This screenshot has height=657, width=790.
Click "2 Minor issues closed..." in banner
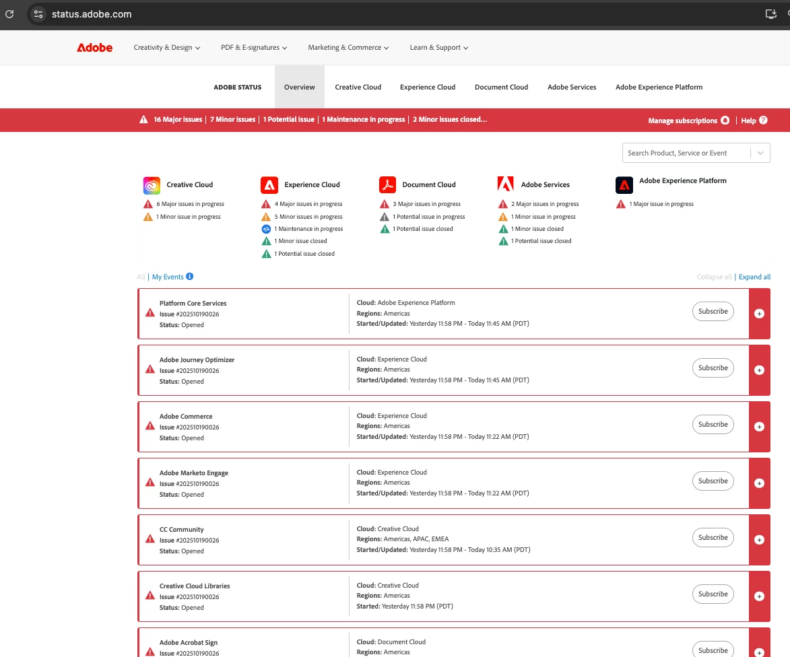[450, 119]
